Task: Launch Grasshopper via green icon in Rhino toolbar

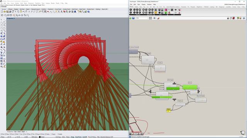Action: 86,11
